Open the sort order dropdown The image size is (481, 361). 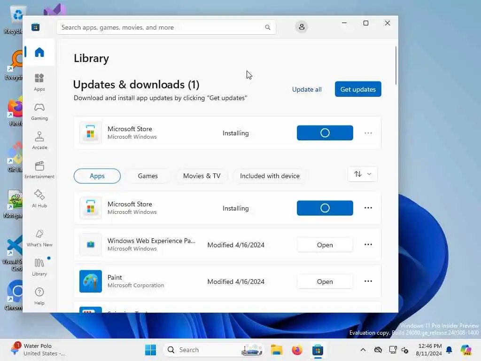click(363, 174)
